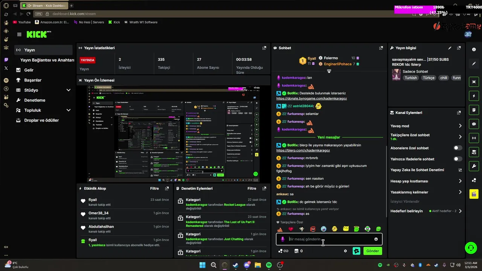
Task: Open the YouTube bookmark
Action: click(22, 22)
